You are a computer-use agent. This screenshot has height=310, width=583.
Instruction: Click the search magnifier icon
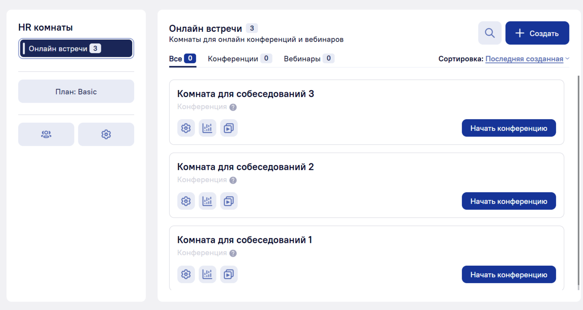(x=490, y=33)
